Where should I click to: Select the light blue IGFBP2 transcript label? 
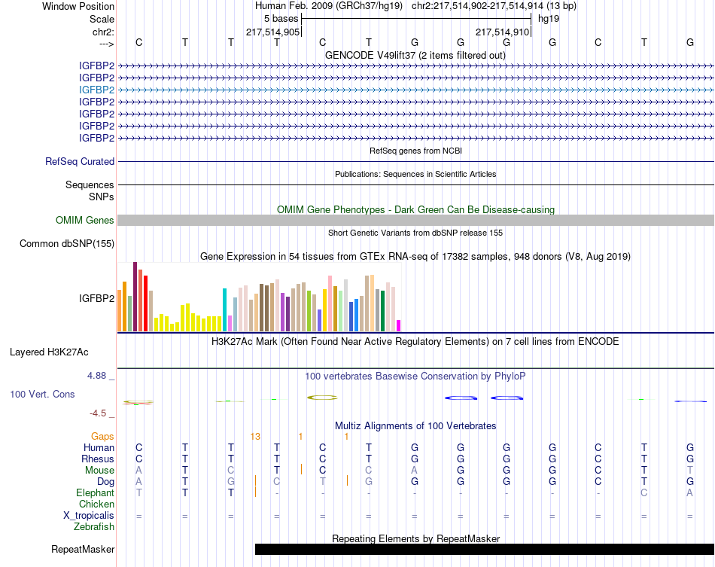click(96, 90)
